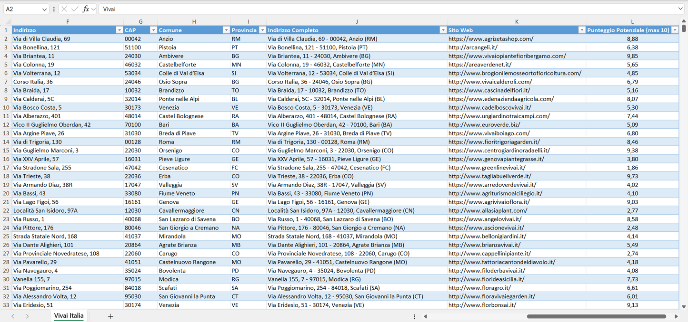688x322 pixels.
Task: Add a new sheet with the plus icon
Action: pos(110,315)
